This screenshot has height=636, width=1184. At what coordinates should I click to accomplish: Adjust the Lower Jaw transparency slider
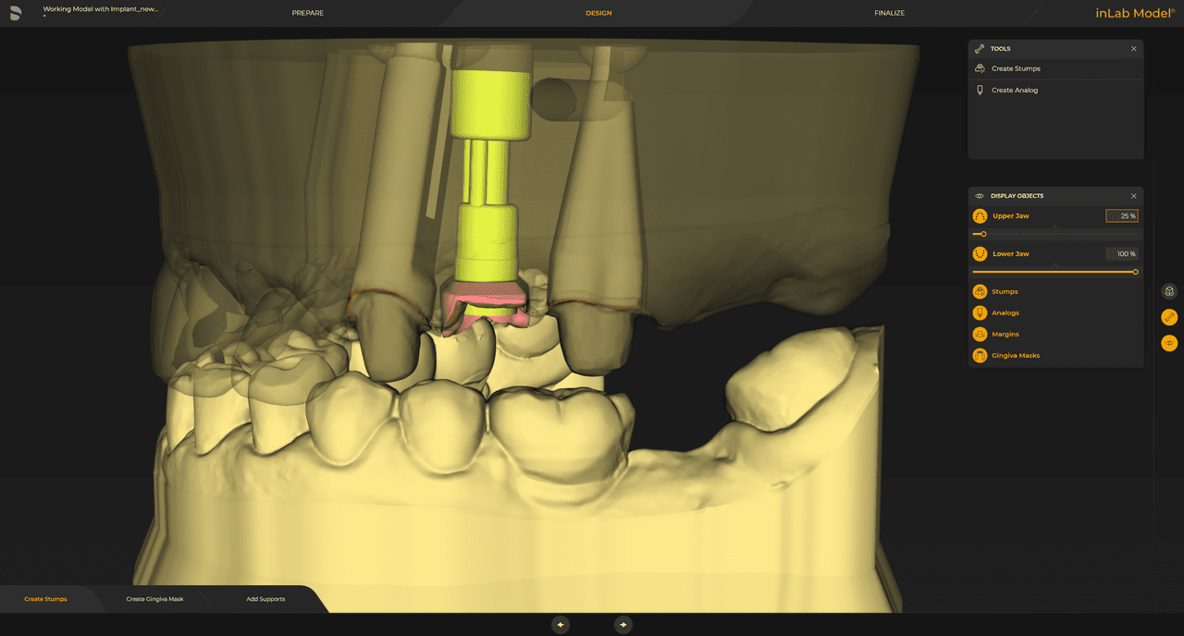pyautogui.click(x=1054, y=272)
